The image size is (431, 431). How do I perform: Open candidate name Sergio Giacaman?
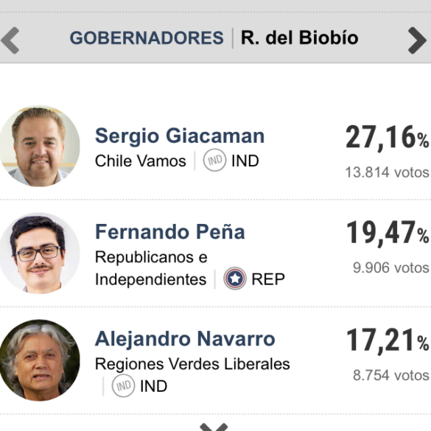180,136
